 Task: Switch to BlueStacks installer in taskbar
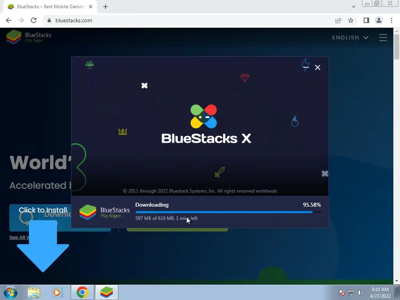pyautogui.click(x=107, y=292)
